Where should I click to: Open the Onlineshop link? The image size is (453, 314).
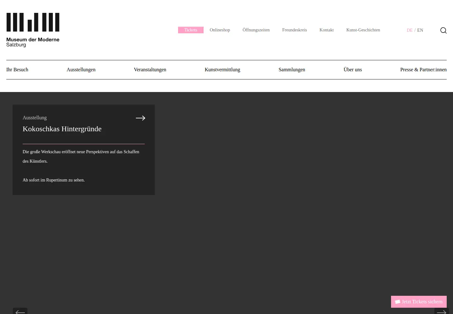pos(220,30)
